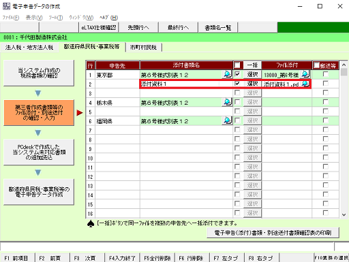Click PCdeskで作成した当システム未対応書類 button
Image resolution: width=349 pixels, height=262 pixels.
(x=39, y=152)
